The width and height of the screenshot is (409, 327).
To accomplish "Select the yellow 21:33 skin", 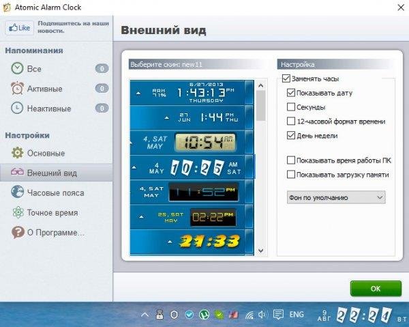I will pos(192,242).
